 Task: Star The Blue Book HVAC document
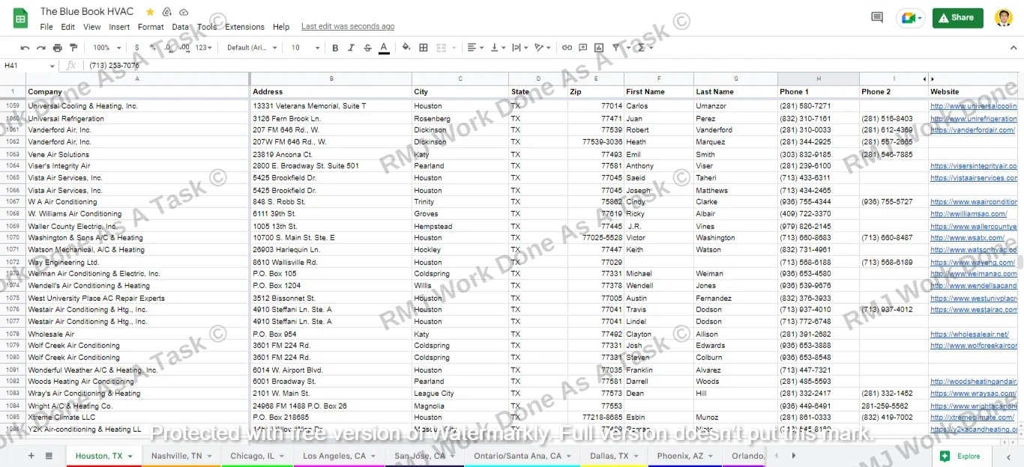coord(150,12)
